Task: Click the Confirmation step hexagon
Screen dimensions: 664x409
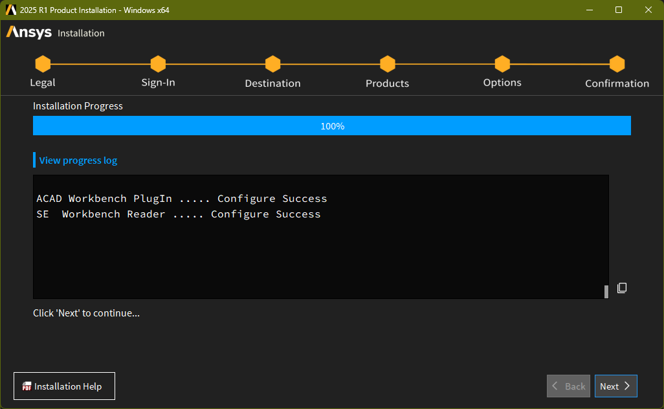Action: (617, 64)
